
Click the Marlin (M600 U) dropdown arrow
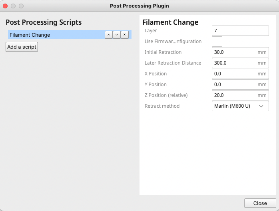click(x=261, y=106)
